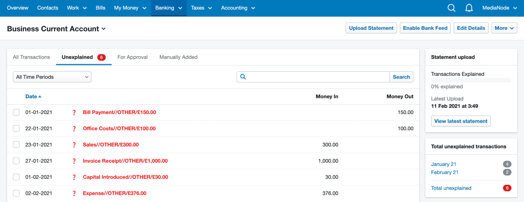Image resolution: width=524 pixels, height=202 pixels.
Task: Tick the checkbox for 01-01-2021 Bill Payment
Action: tap(16, 113)
